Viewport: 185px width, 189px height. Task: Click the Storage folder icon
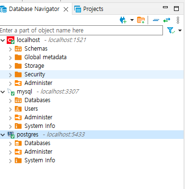pyautogui.click(x=18, y=66)
